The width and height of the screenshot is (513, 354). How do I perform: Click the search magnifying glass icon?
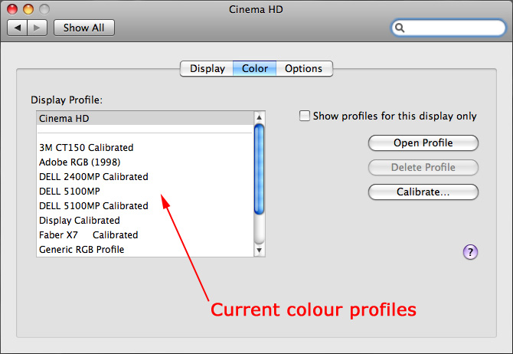click(400, 28)
